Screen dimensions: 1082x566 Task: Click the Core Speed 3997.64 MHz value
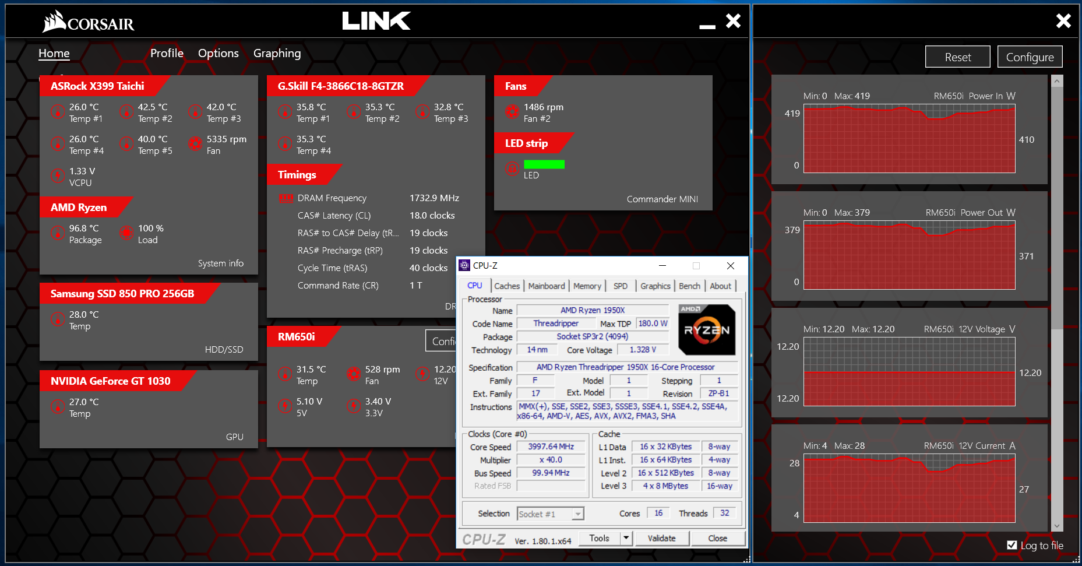coord(551,447)
